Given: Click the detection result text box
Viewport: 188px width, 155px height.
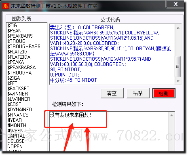Looking at the screenshot, I should click(109, 132).
